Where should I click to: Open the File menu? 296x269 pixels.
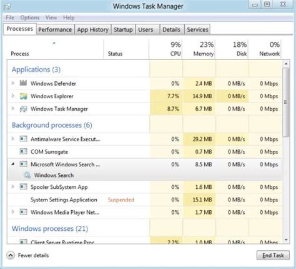[x=10, y=18]
